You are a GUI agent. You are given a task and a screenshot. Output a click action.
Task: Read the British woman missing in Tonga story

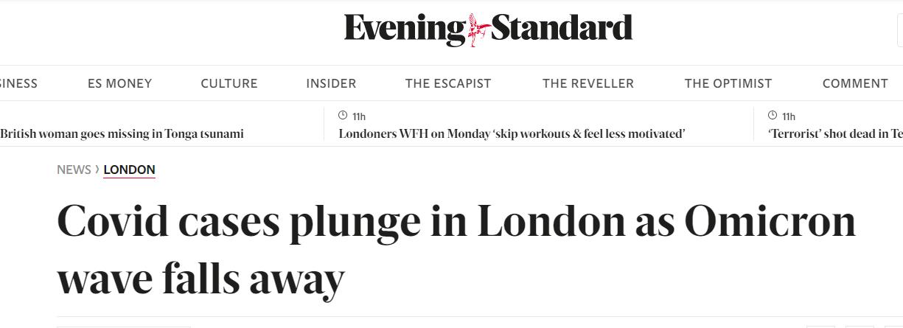pyautogui.click(x=122, y=134)
